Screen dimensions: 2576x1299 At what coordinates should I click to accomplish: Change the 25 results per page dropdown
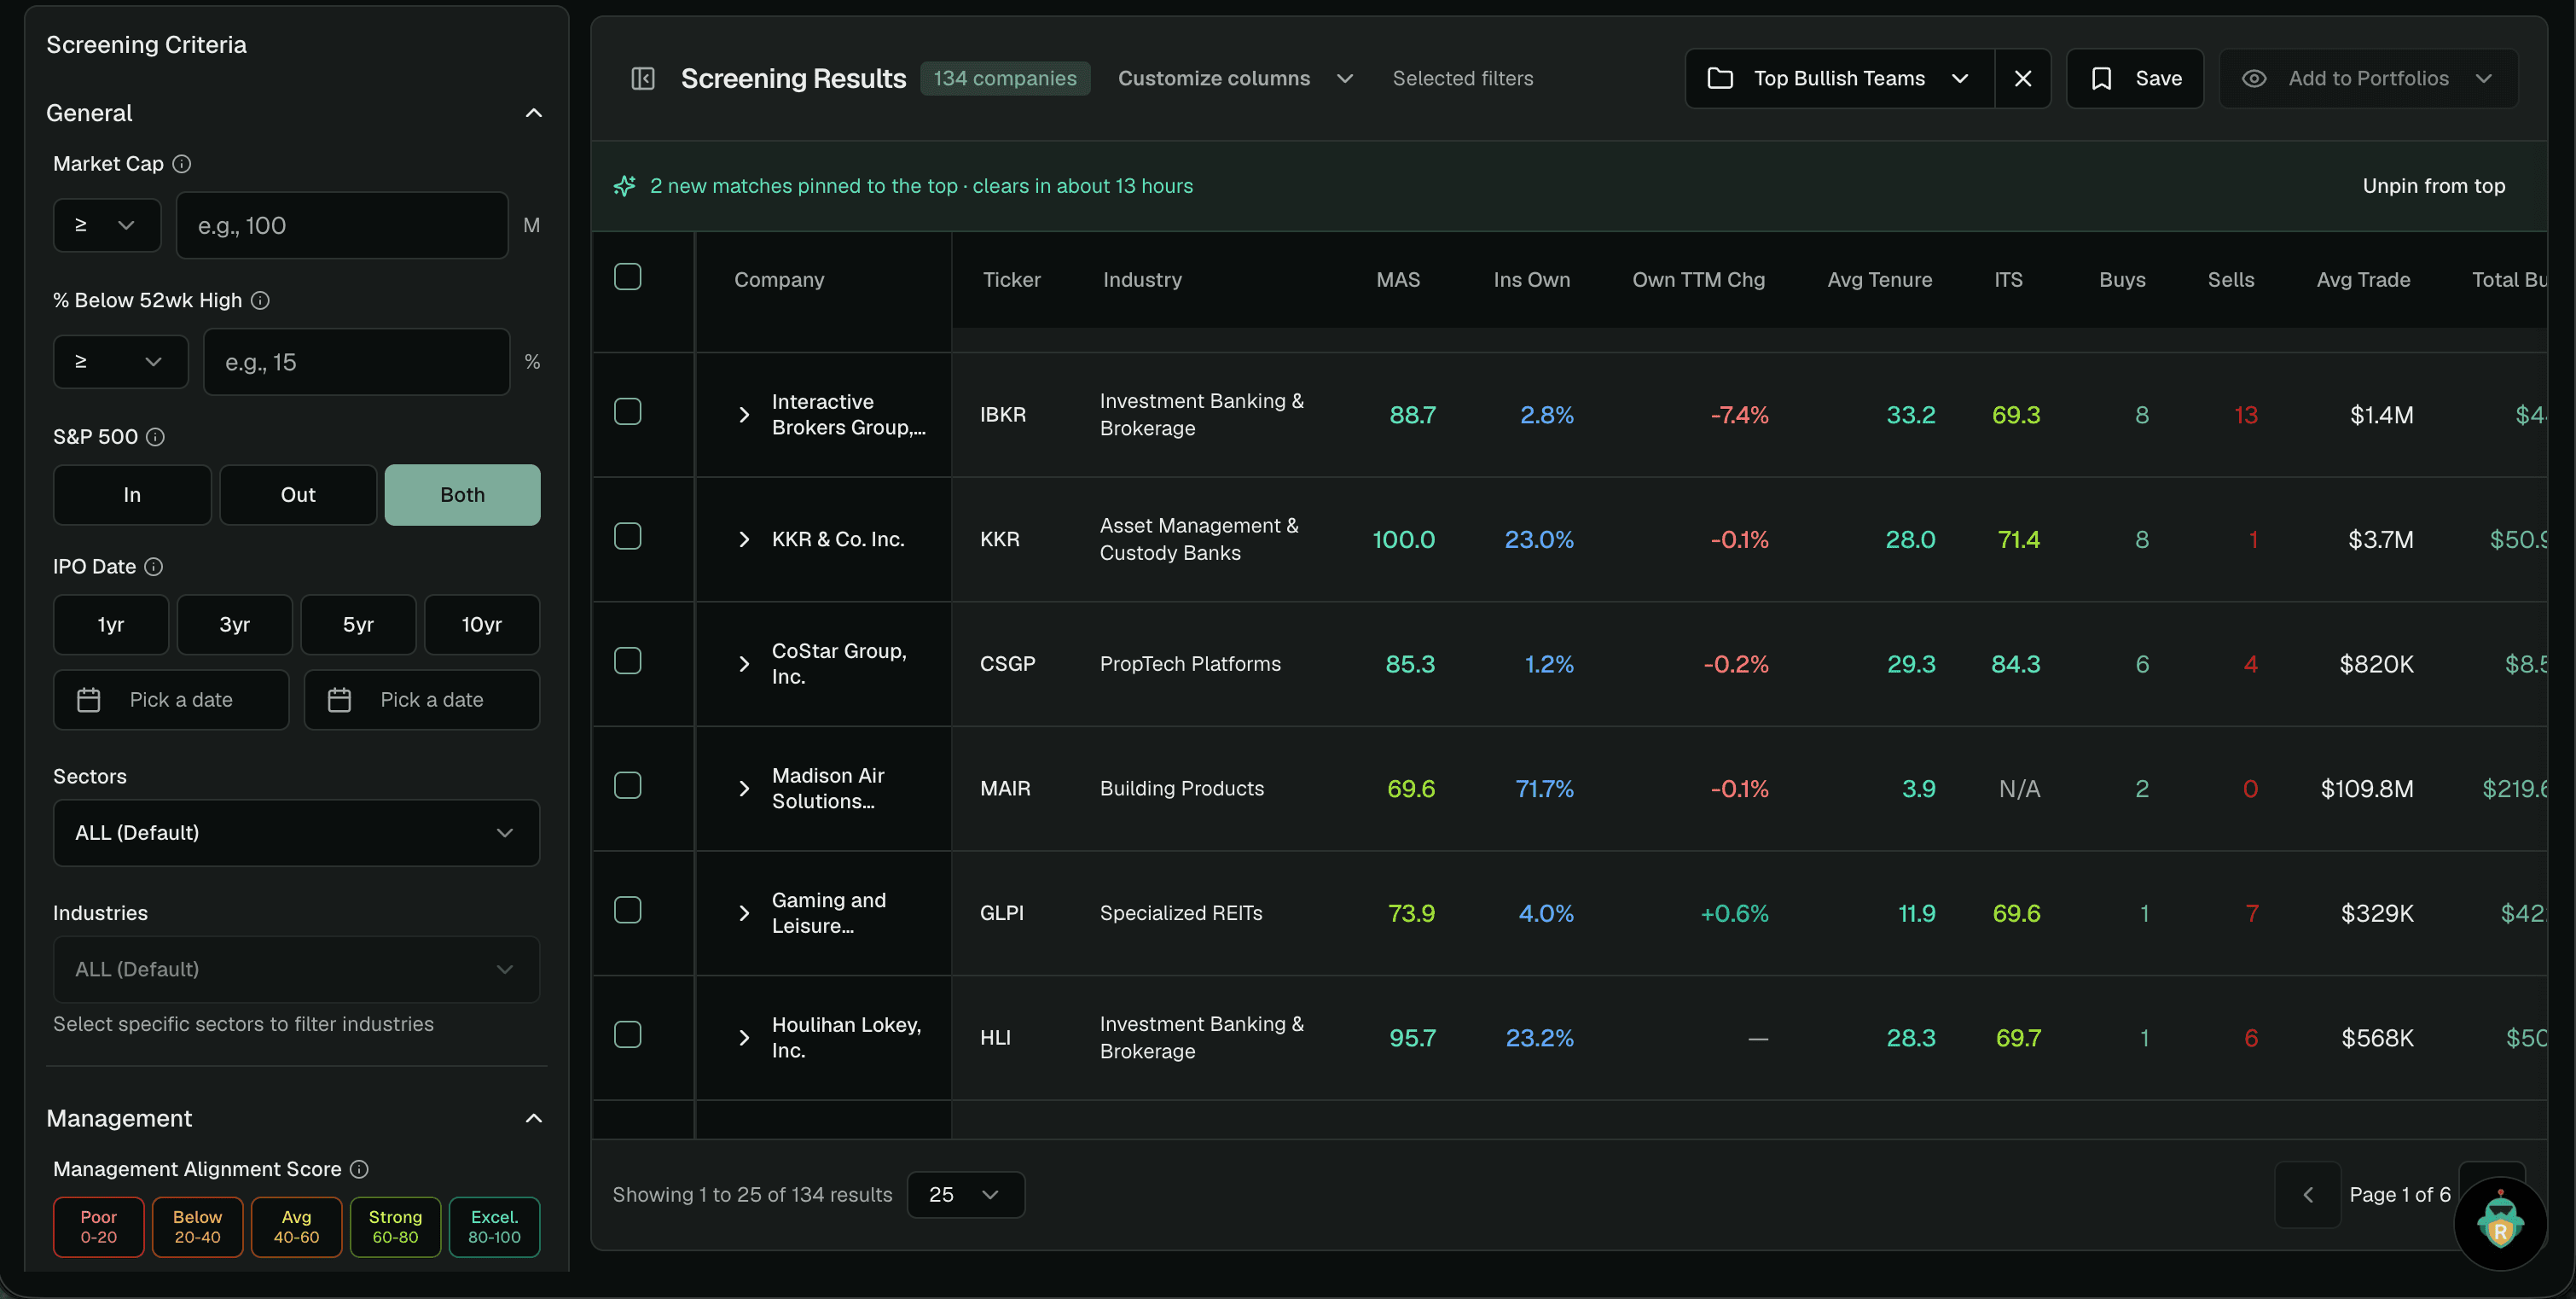[965, 1195]
